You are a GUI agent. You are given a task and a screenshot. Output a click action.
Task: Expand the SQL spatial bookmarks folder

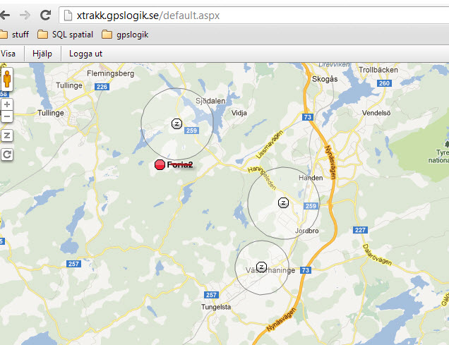[x=66, y=35]
